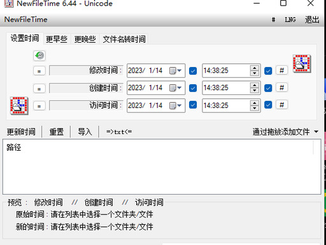Viewport: 326px width, 245px height.
Task: Click the 创建时间 label box
Action: tap(86, 88)
